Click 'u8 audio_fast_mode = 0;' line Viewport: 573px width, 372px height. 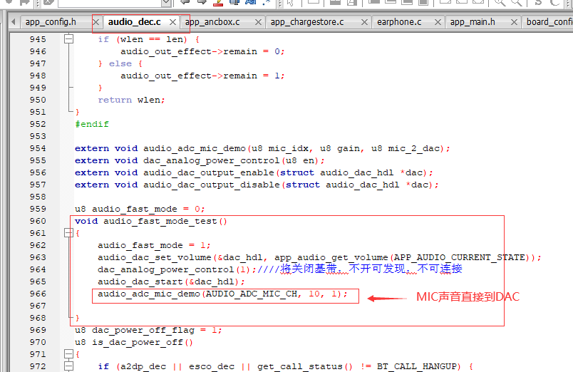pyautogui.click(x=140, y=209)
